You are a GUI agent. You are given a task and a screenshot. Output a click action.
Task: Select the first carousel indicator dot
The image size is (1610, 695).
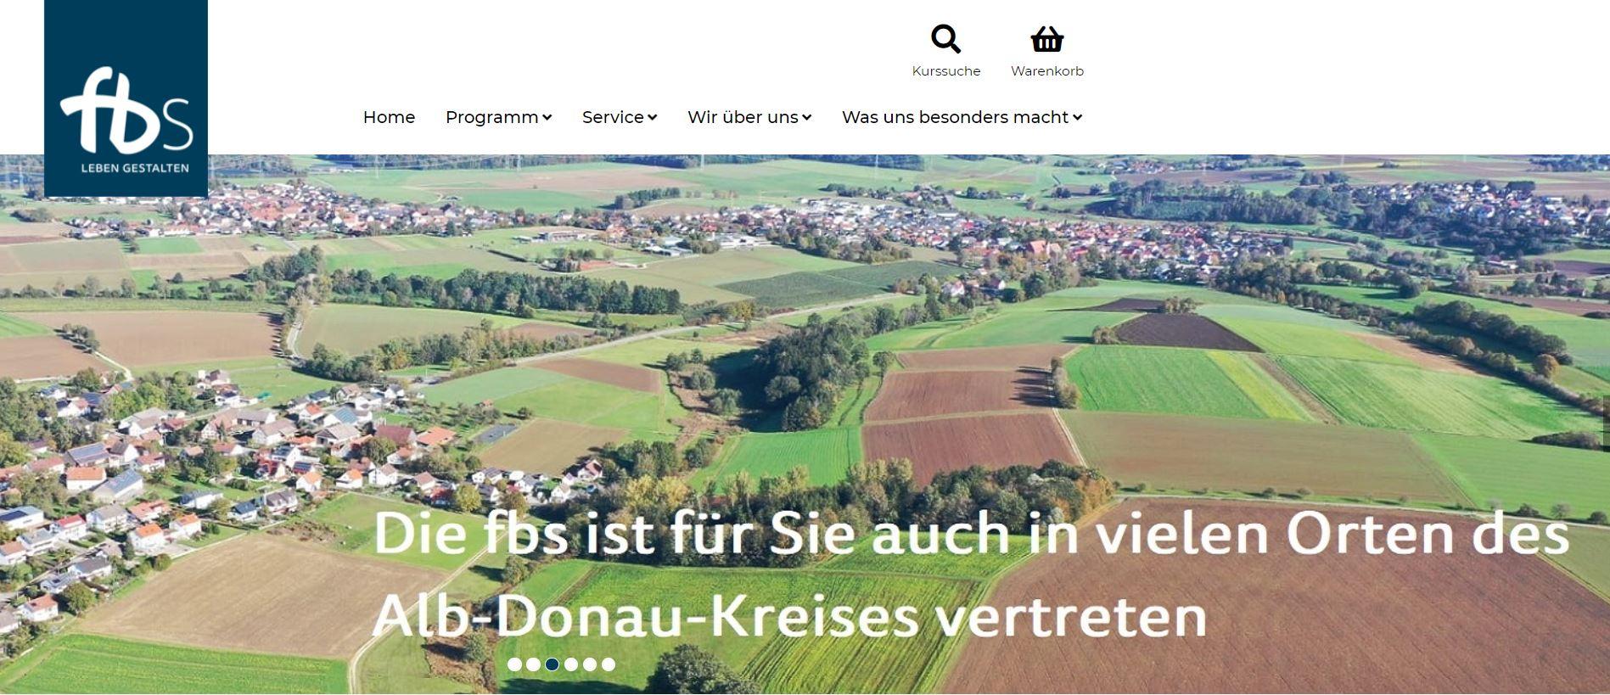click(x=514, y=664)
